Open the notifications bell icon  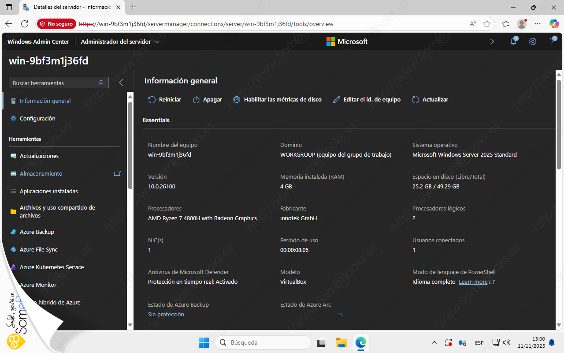click(x=513, y=41)
